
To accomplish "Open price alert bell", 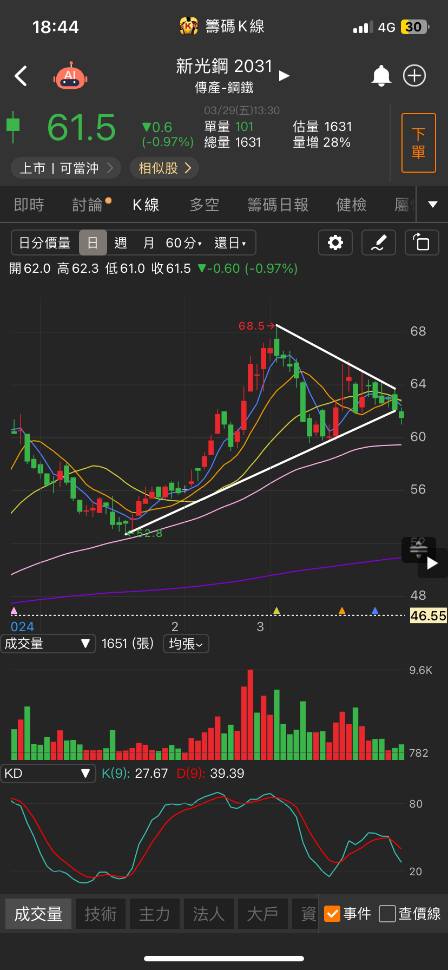I will (x=381, y=76).
